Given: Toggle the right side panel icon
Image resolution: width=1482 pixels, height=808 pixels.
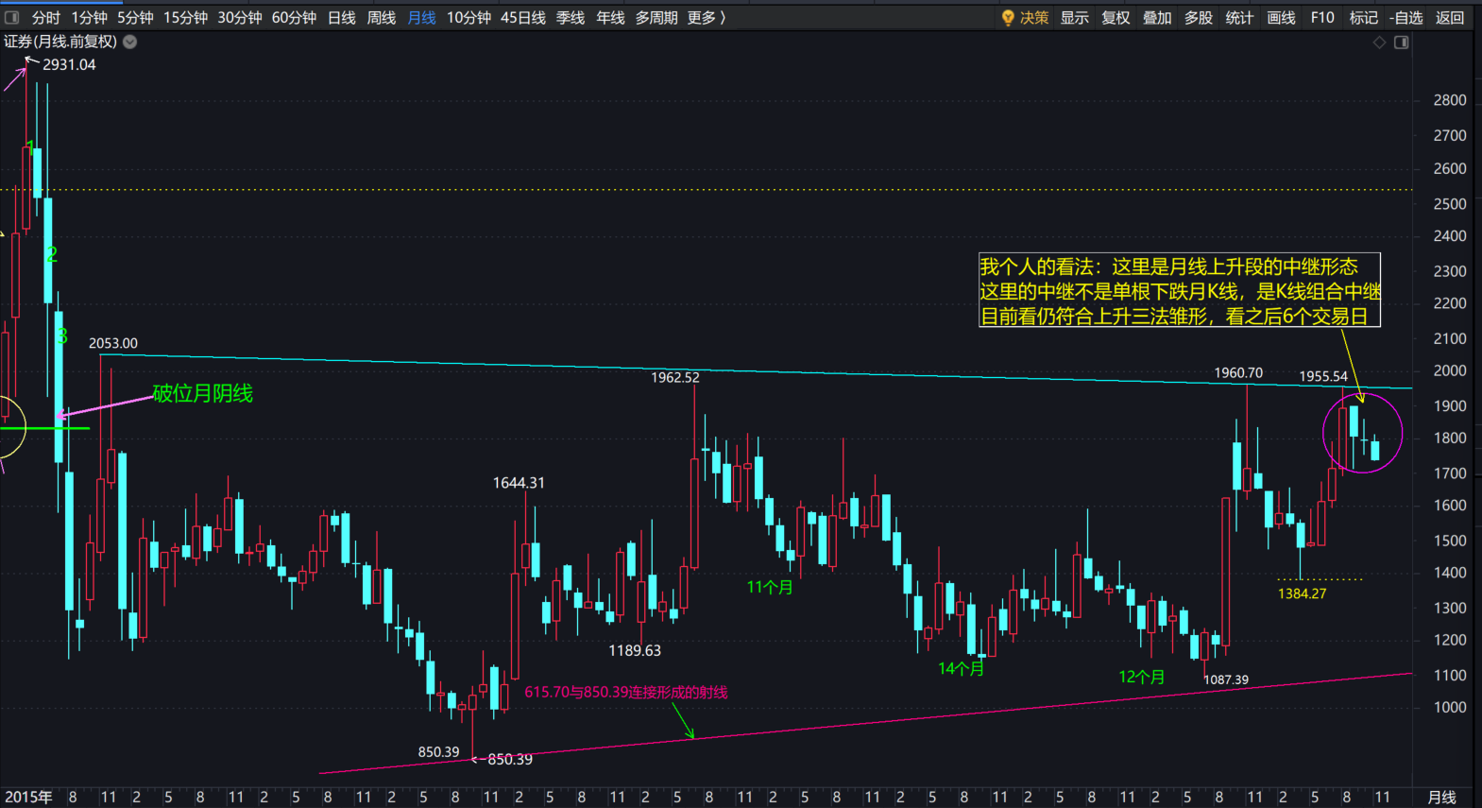Looking at the screenshot, I should (1402, 43).
